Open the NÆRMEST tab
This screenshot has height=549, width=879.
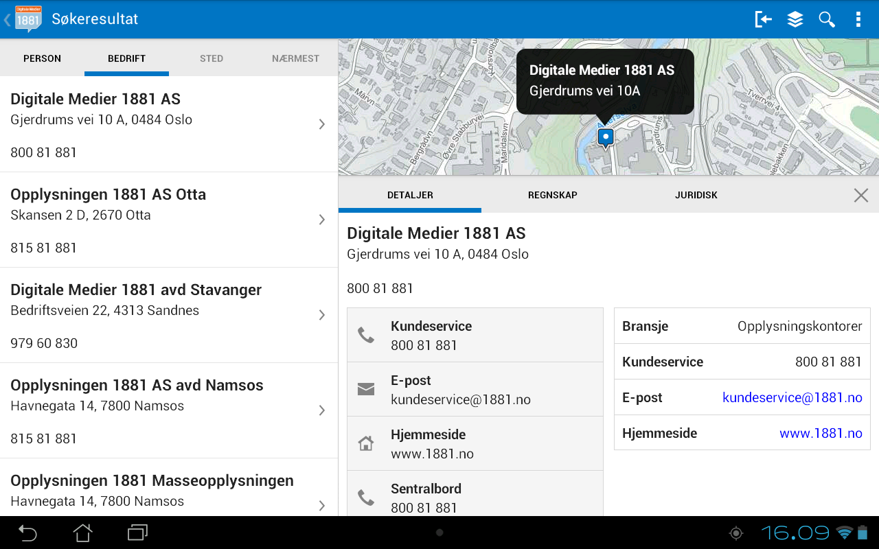[x=296, y=58]
